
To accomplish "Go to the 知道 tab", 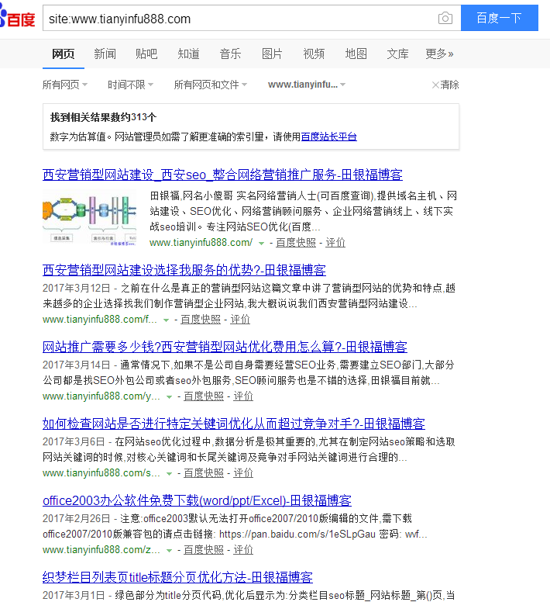I will click(x=188, y=54).
